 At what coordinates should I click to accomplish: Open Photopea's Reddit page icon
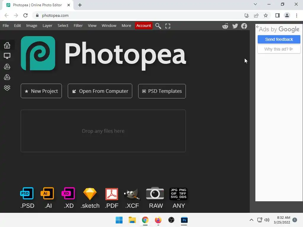point(225,26)
